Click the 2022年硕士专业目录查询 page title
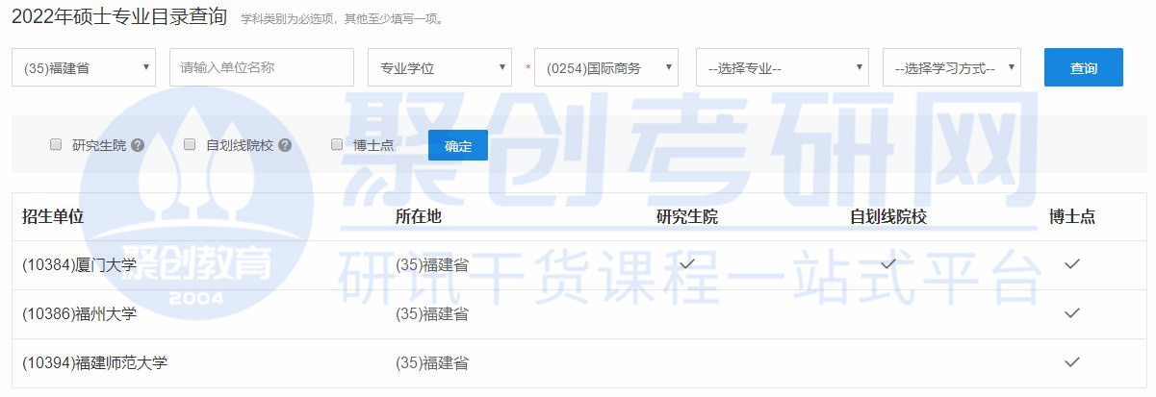This screenshot has width=1156, height=397. pyautogui.click(x=119, y=15)
